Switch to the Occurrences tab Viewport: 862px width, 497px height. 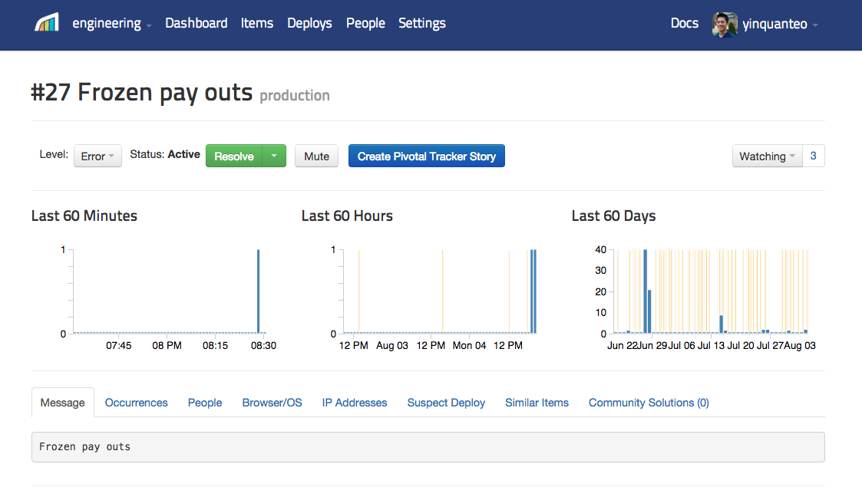[137, 403]
